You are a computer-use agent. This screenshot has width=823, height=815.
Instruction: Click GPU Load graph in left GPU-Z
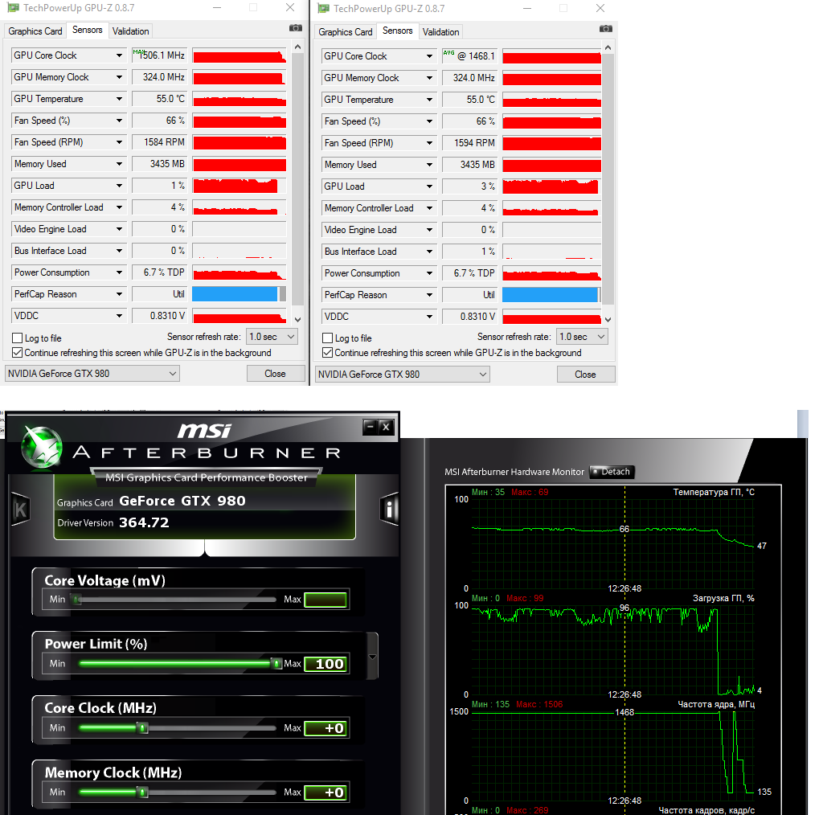click(240, 186)
